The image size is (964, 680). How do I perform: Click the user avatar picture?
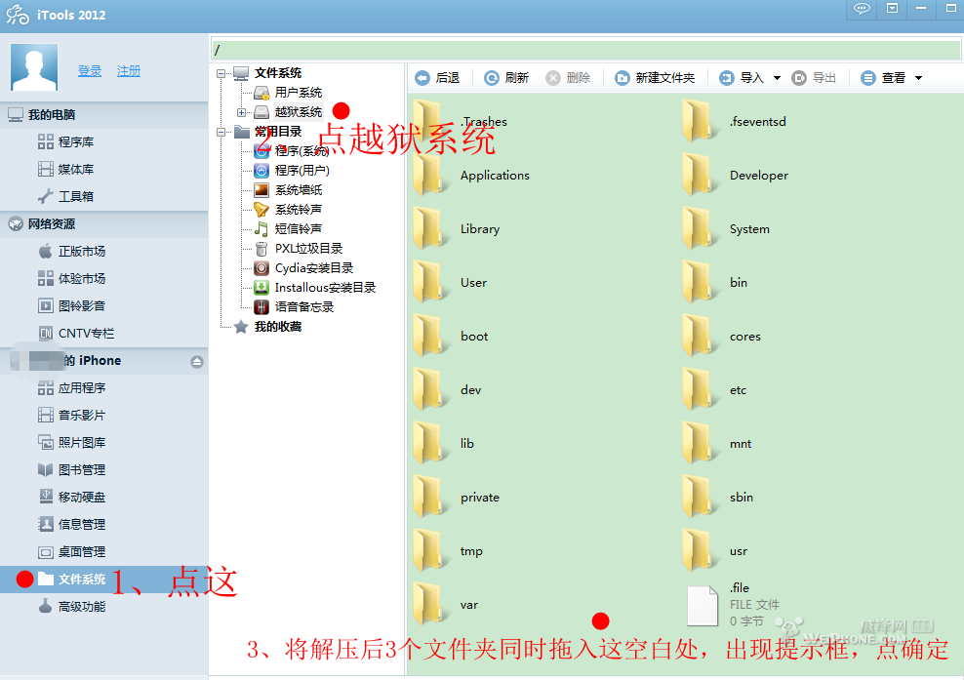coord(34,67)
